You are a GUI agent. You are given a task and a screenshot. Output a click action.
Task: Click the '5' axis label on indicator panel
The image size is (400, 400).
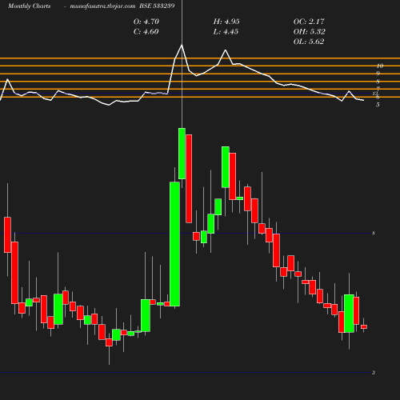coord(378,105)
